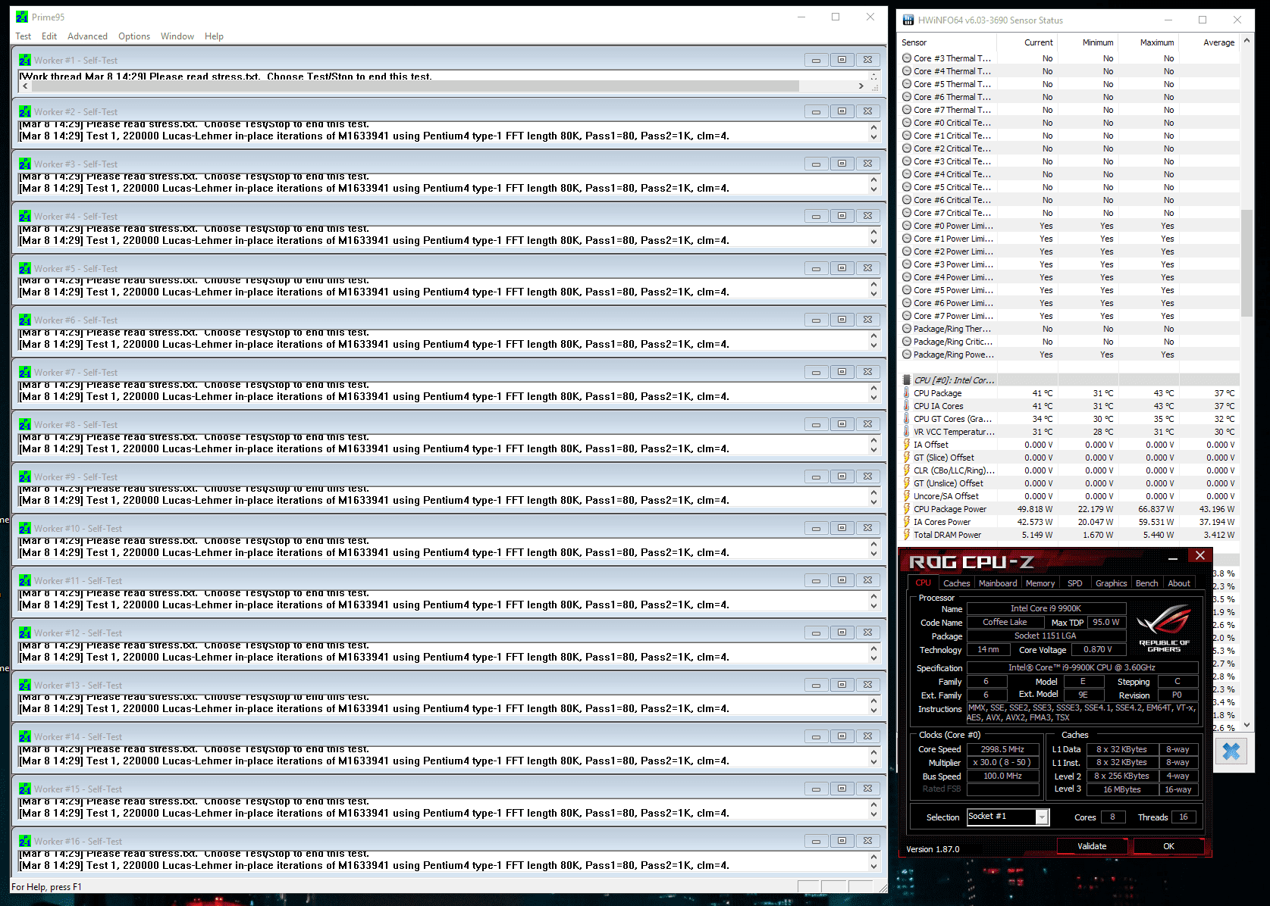Click the blue X icon below HWiNFO sensor list
Viewport: 1270px width, 906px height.
coord(1231,751)
